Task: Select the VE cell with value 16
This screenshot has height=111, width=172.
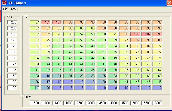Action: [90, 82]
